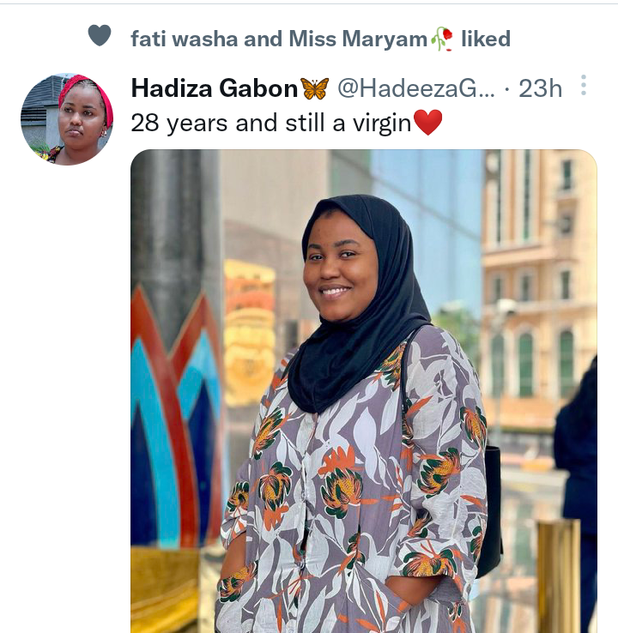The width and height of the screenshot is (618, 633).
Task: Click the gray heart liked icon
Action: point(100,35)
